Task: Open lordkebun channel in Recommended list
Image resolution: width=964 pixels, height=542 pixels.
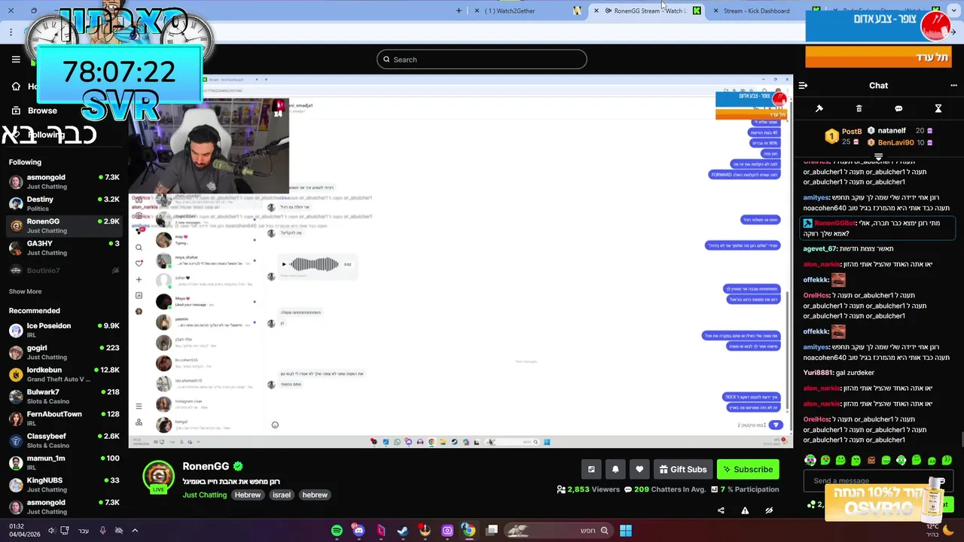Action: (64, 374)
